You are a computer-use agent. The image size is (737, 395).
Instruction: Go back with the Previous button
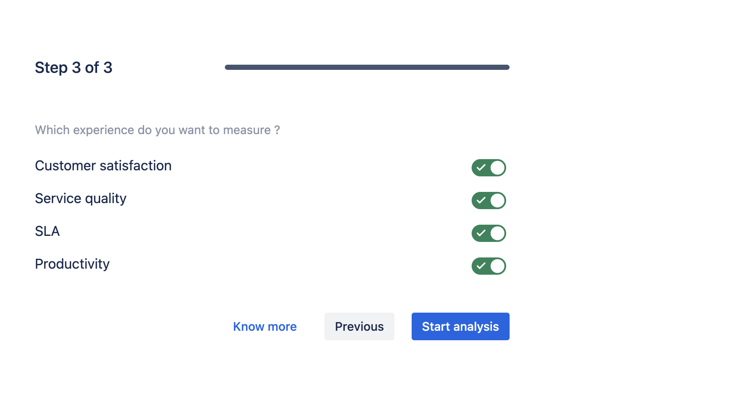click(x=359, y=326)
